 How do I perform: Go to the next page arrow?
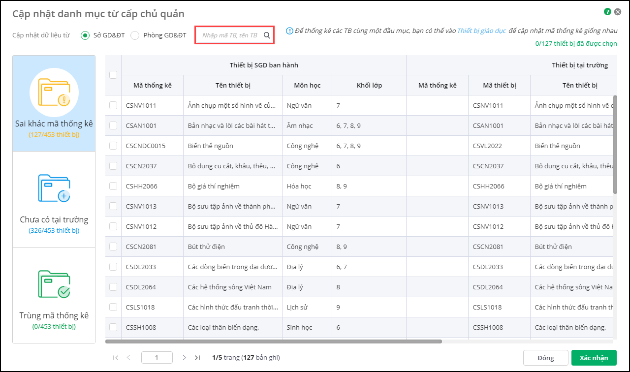tap(184, 358)
